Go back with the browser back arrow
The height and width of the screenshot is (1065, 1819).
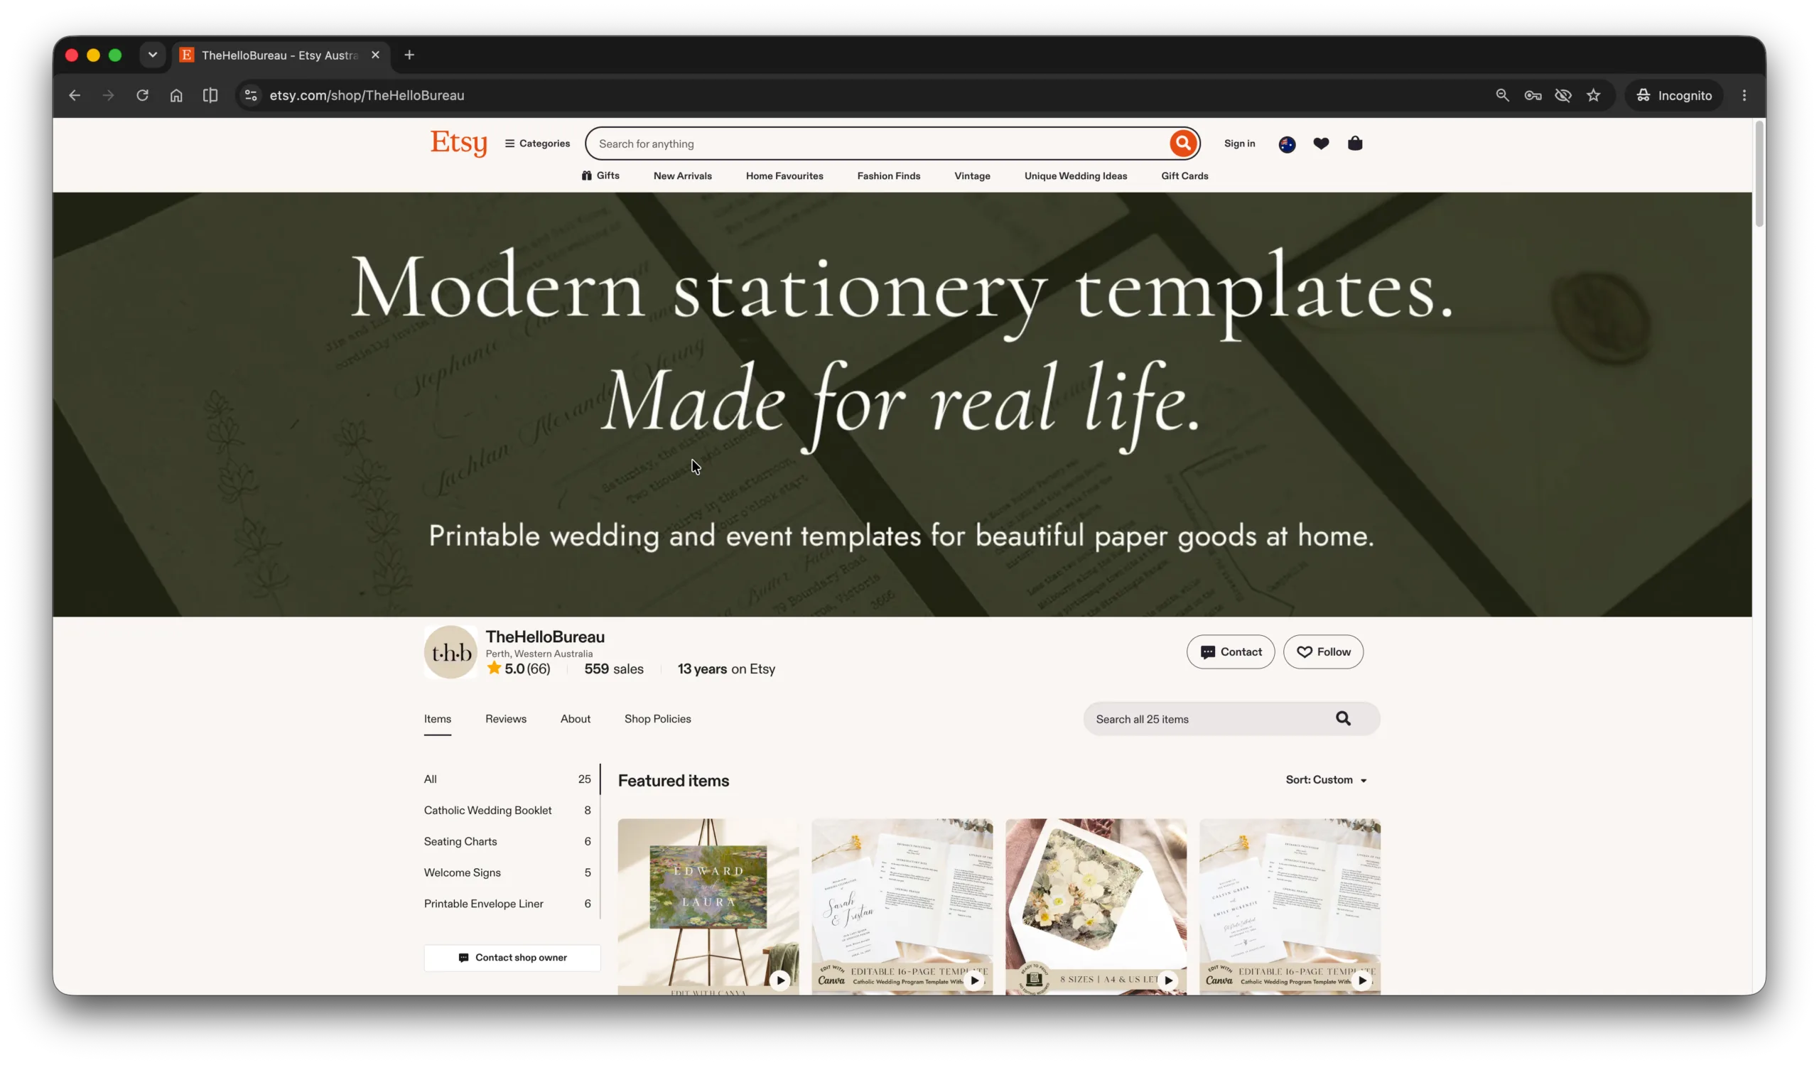(75, 95)
